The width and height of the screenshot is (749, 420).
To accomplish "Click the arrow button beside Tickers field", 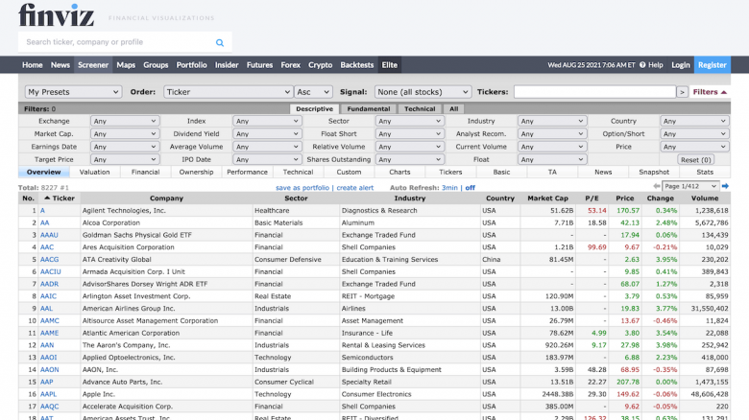I will click(x=682, y=92).
